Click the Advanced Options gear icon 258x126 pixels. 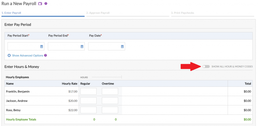pos(9,56)
